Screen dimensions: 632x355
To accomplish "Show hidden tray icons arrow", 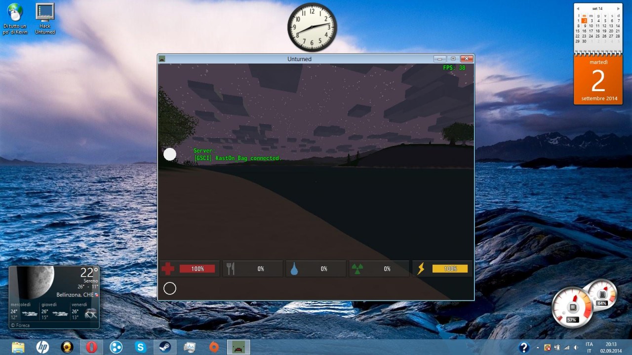I will pos(538,348).
